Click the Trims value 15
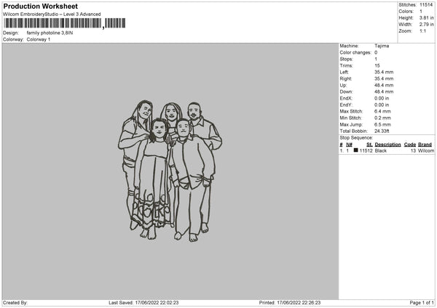 tap(377, 66)
